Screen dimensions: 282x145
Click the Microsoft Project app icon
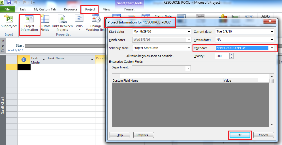click(2, 3)
